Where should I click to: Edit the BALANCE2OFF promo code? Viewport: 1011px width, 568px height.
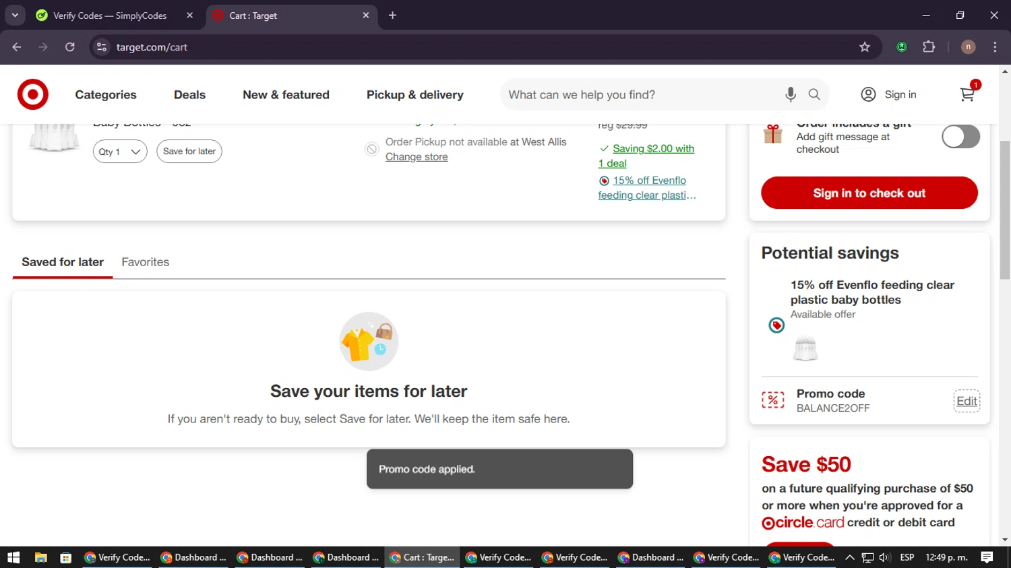click(967, 401)
